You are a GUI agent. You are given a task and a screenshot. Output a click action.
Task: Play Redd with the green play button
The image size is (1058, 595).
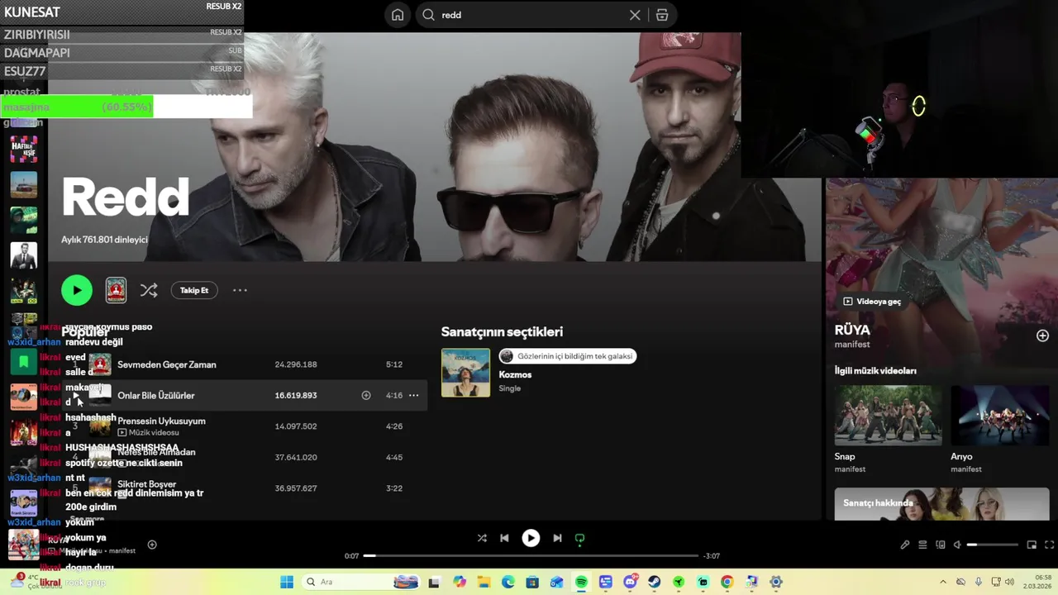coord(77,290)
